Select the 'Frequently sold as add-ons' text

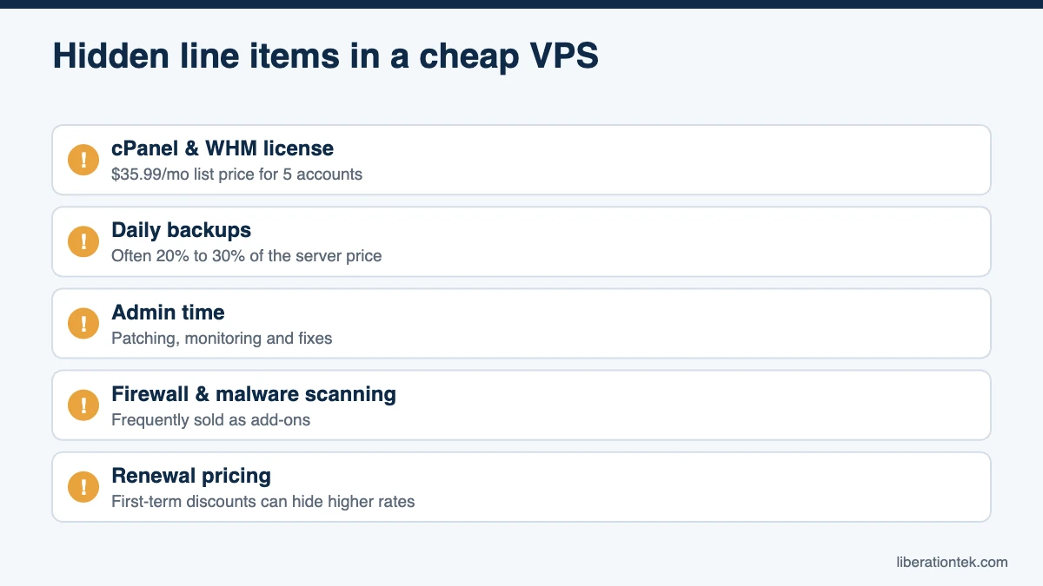(210, 419)
